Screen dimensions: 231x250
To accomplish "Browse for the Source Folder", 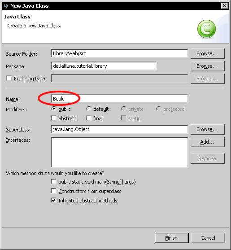I will click(207, 53).
